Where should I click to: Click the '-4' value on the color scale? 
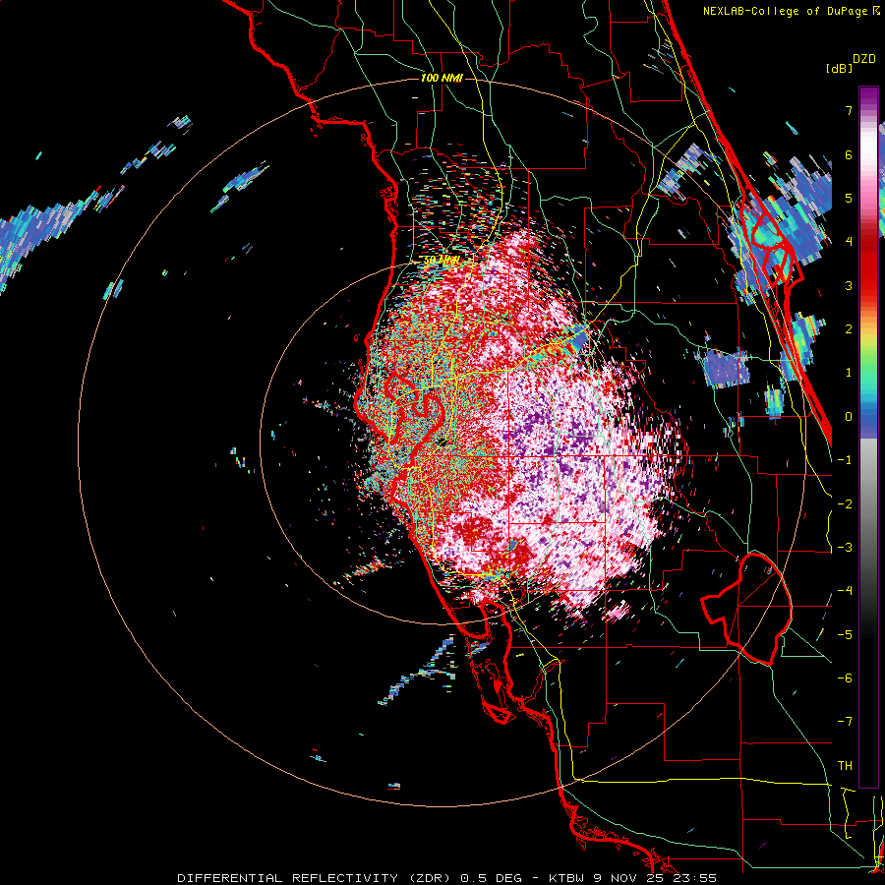tap(845, 590)
